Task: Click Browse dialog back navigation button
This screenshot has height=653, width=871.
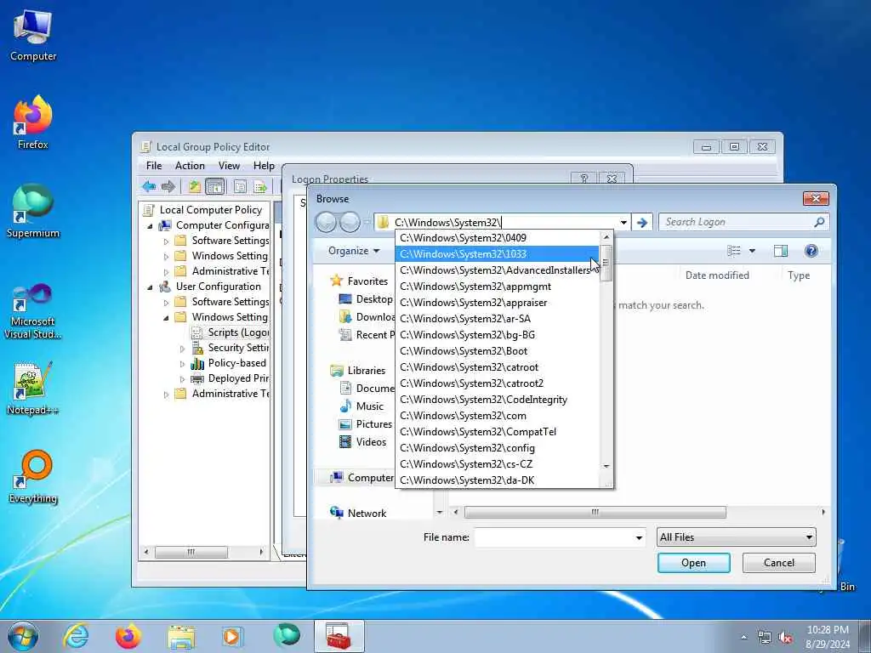Action: coord(326,223)
